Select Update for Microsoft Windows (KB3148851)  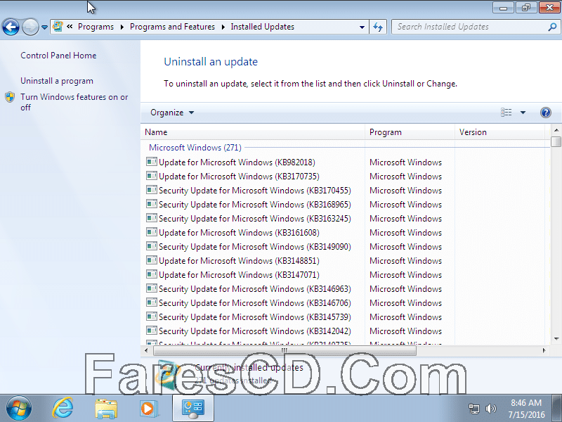tap(239, 260)
